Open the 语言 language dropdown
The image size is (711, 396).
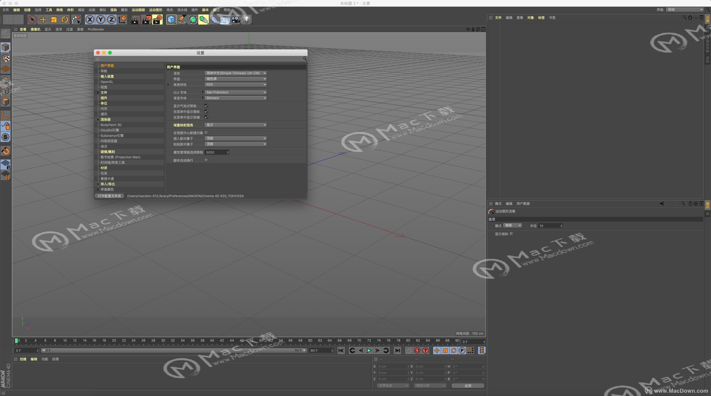[x=236, y=73]
